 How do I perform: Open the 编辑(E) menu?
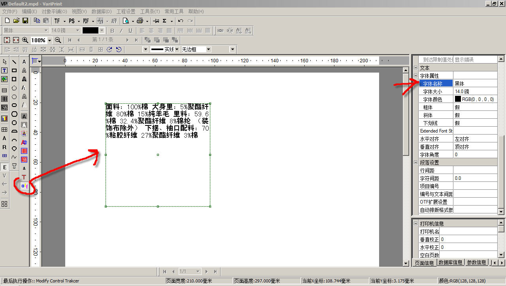pos(29,12)
